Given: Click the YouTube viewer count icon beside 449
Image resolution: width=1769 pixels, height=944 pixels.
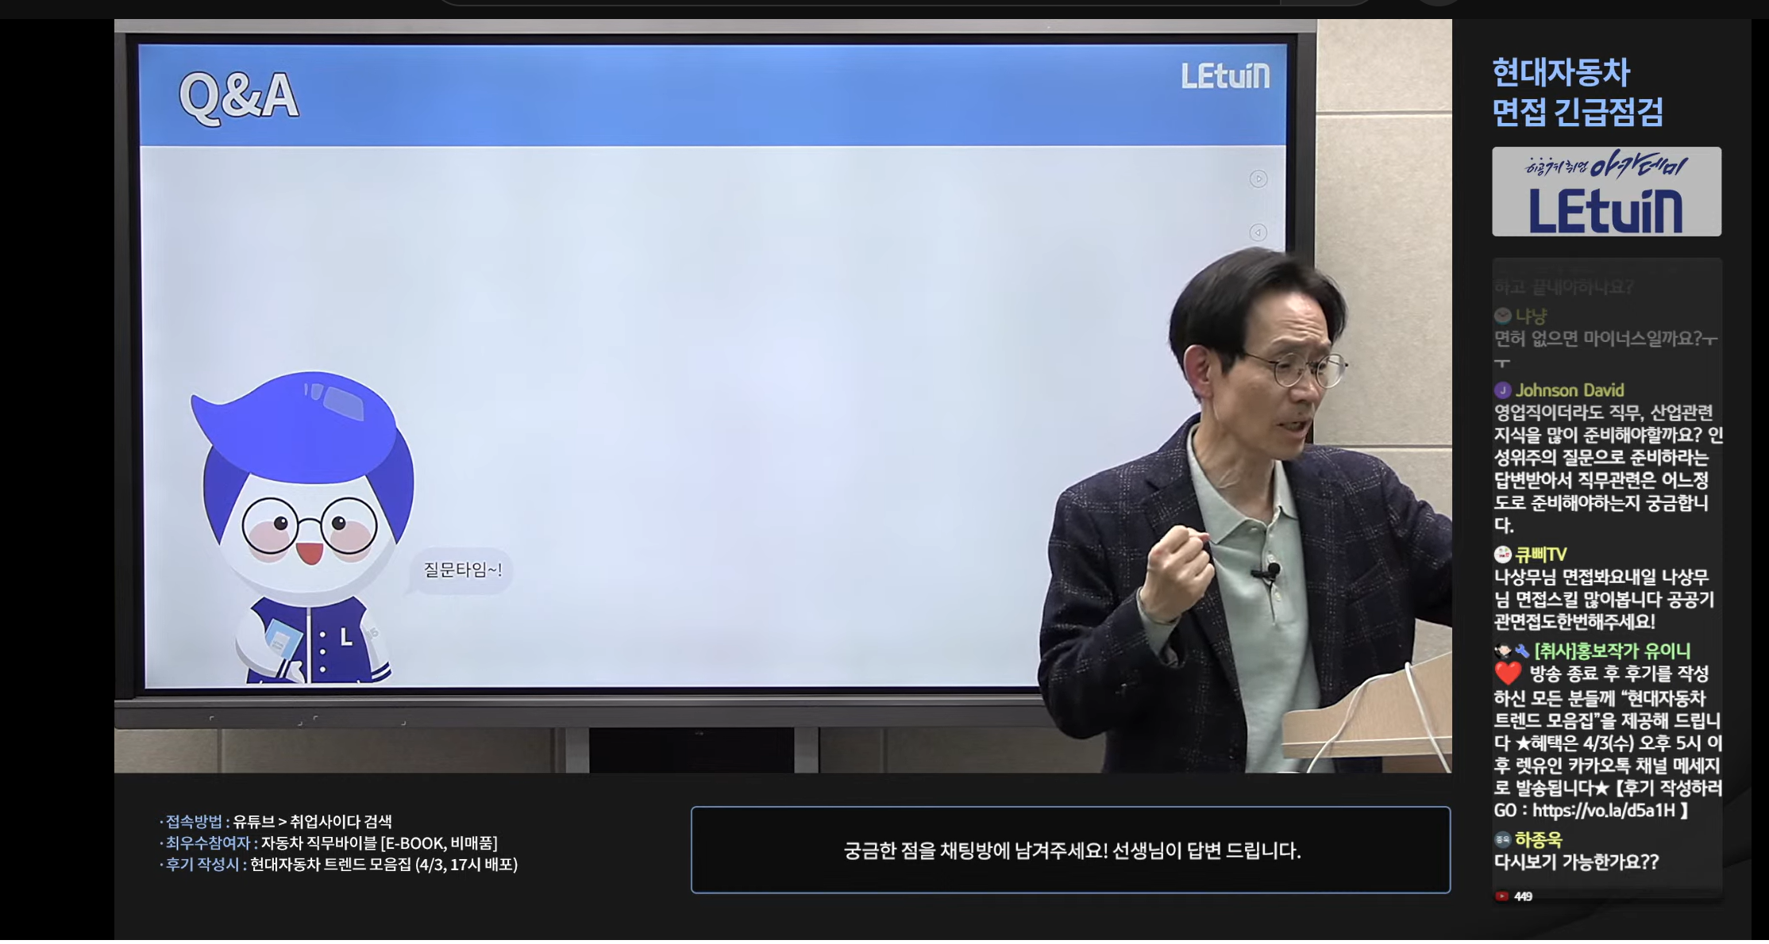Looking at the screenshot, I should click(1501, 896).
